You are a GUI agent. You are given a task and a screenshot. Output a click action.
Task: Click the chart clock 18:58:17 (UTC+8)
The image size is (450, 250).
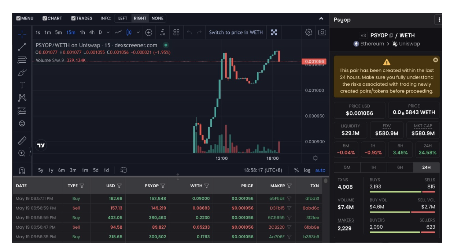(263, 170)
